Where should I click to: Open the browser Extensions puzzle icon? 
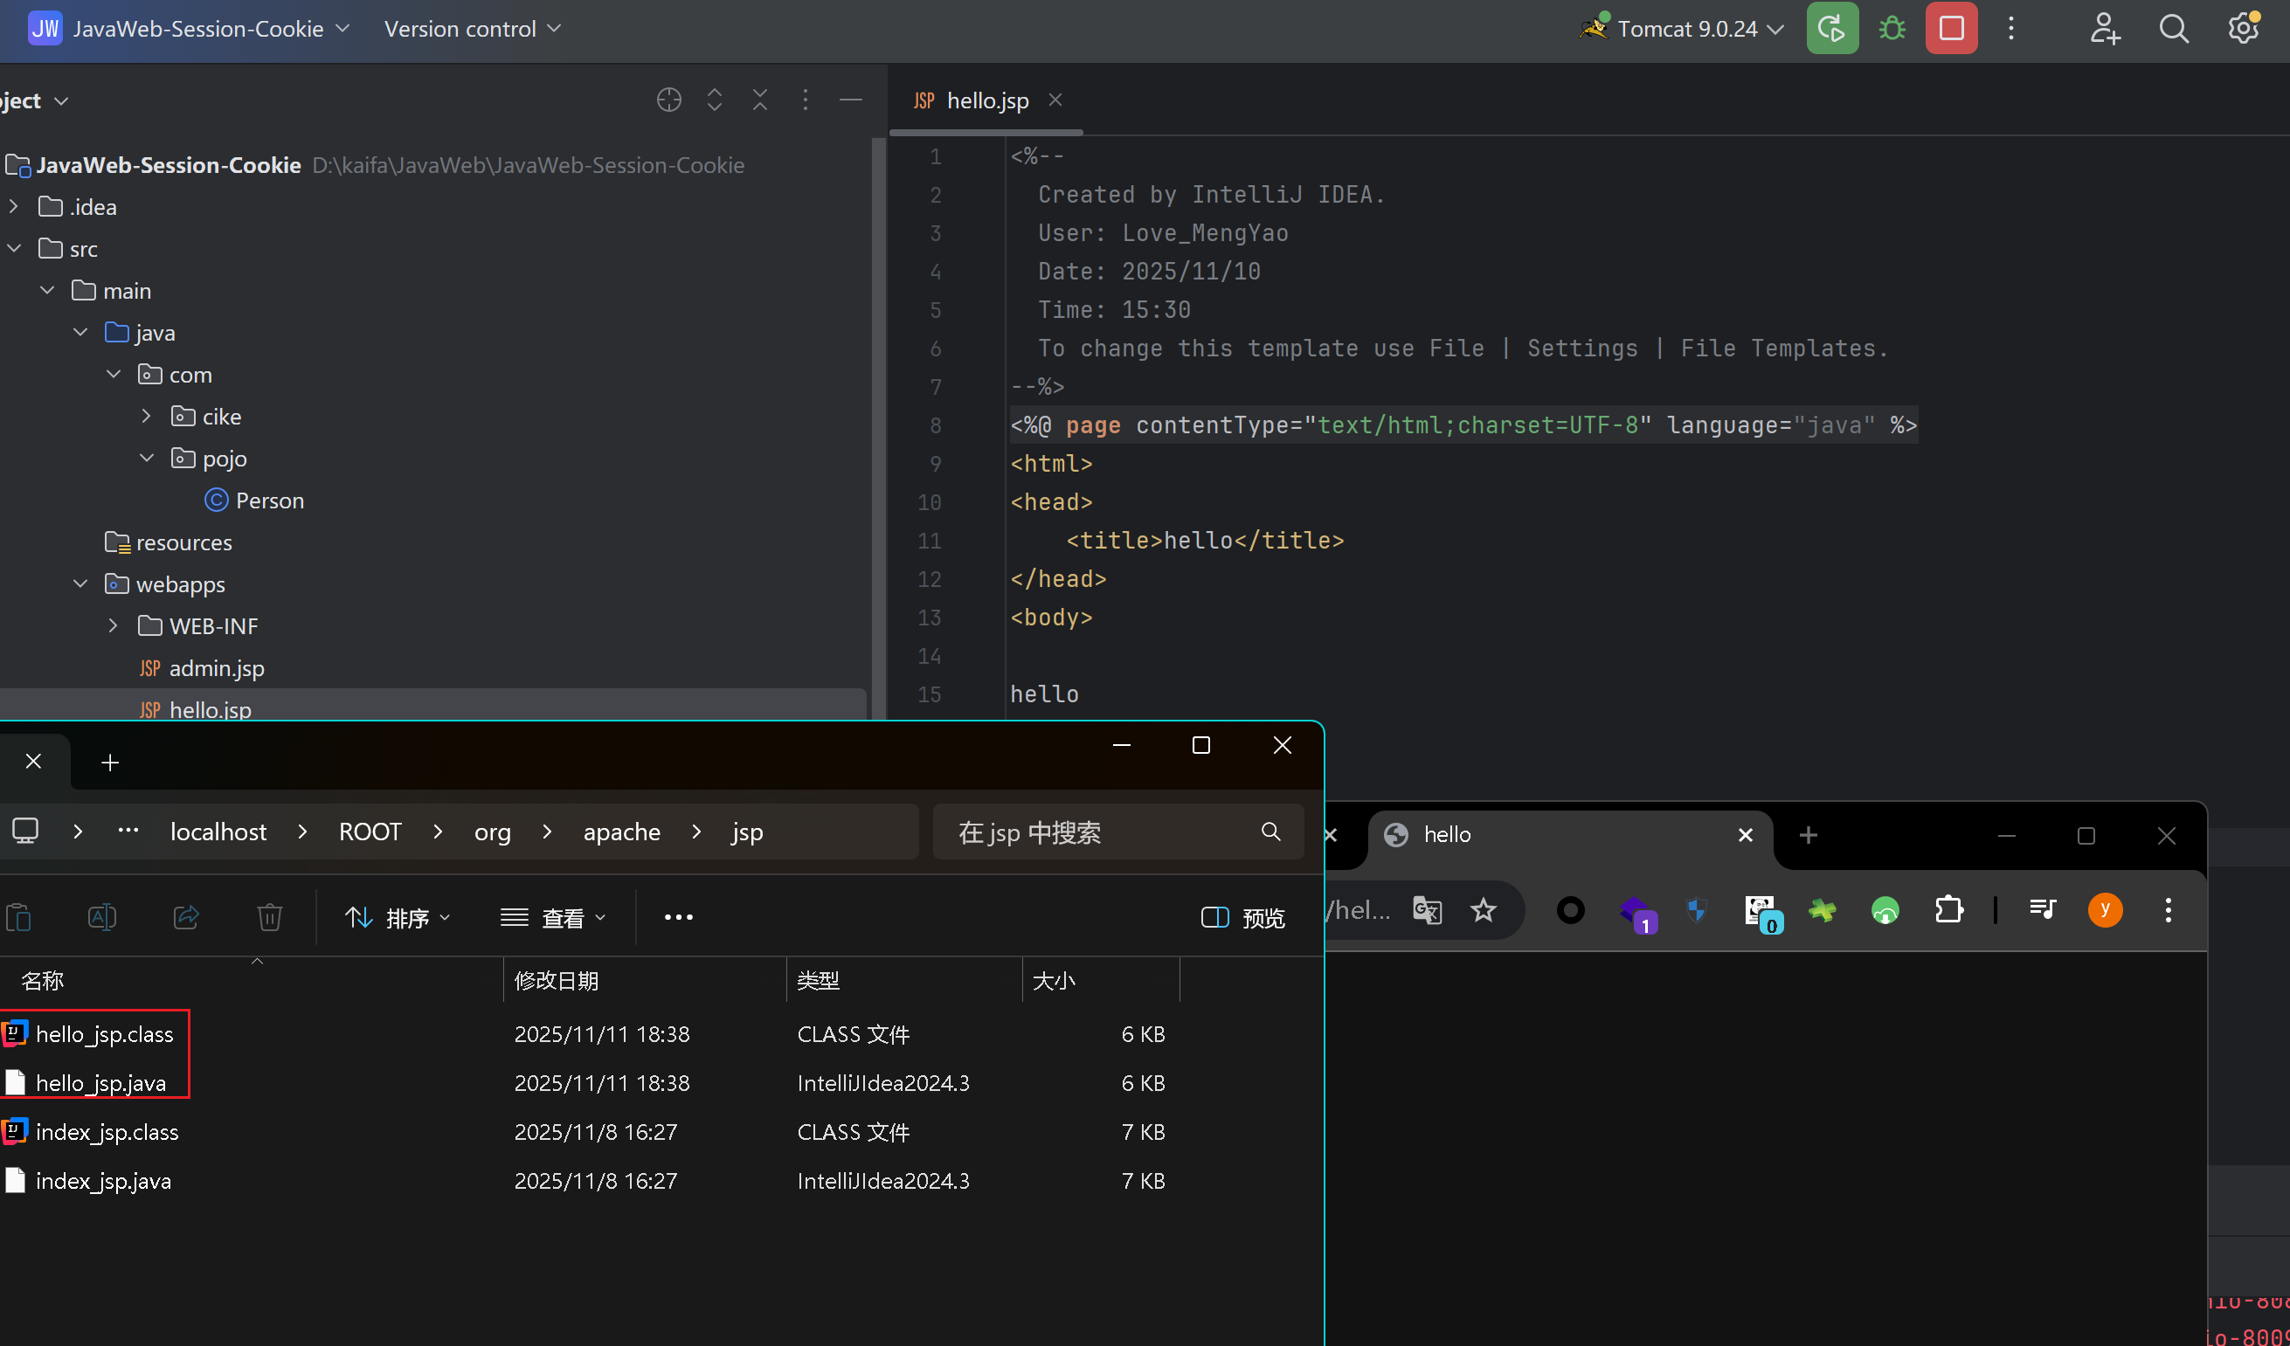click(x=1948, y=910)
